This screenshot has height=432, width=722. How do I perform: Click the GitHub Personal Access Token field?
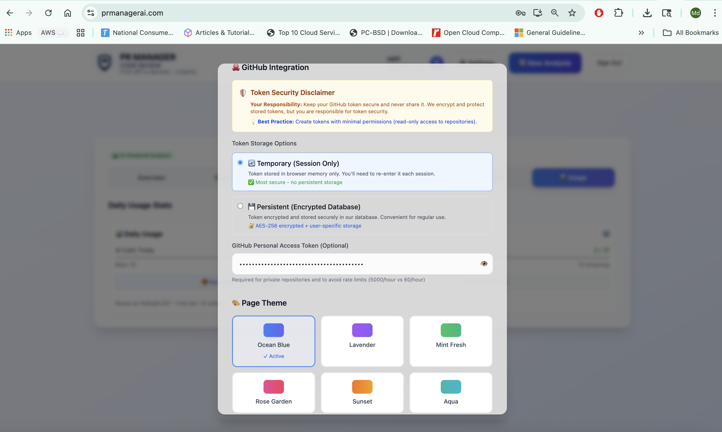355,264
